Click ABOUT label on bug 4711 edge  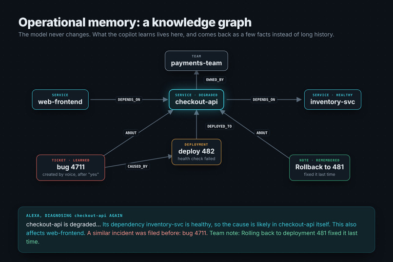(x=131, y=133)
